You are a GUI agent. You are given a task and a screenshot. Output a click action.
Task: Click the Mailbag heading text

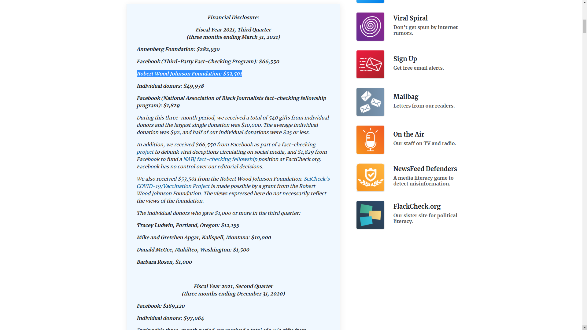406,97
